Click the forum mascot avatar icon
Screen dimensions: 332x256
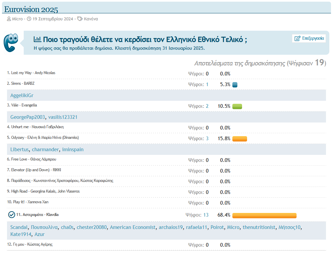point(11,42)
